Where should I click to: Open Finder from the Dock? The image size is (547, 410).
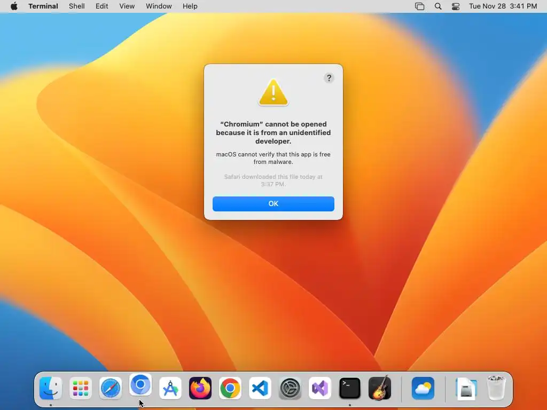click(x=51, y=388)
